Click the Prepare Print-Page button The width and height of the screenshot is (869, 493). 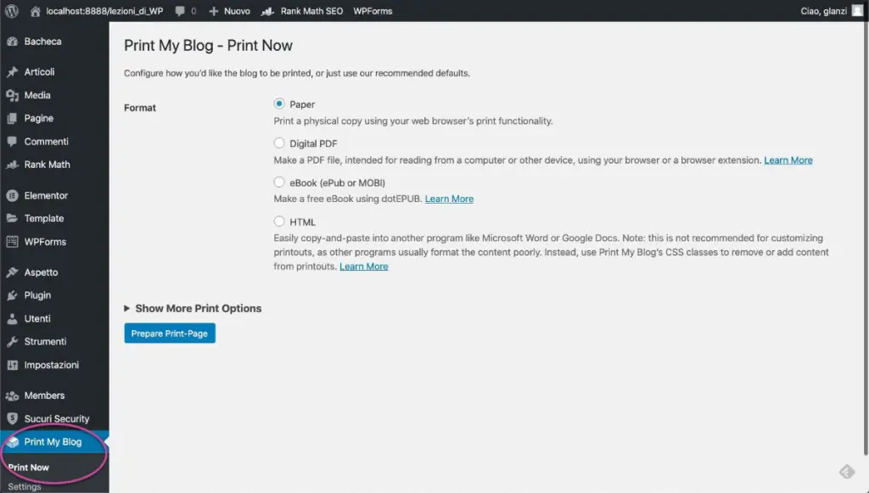point(170,333)
